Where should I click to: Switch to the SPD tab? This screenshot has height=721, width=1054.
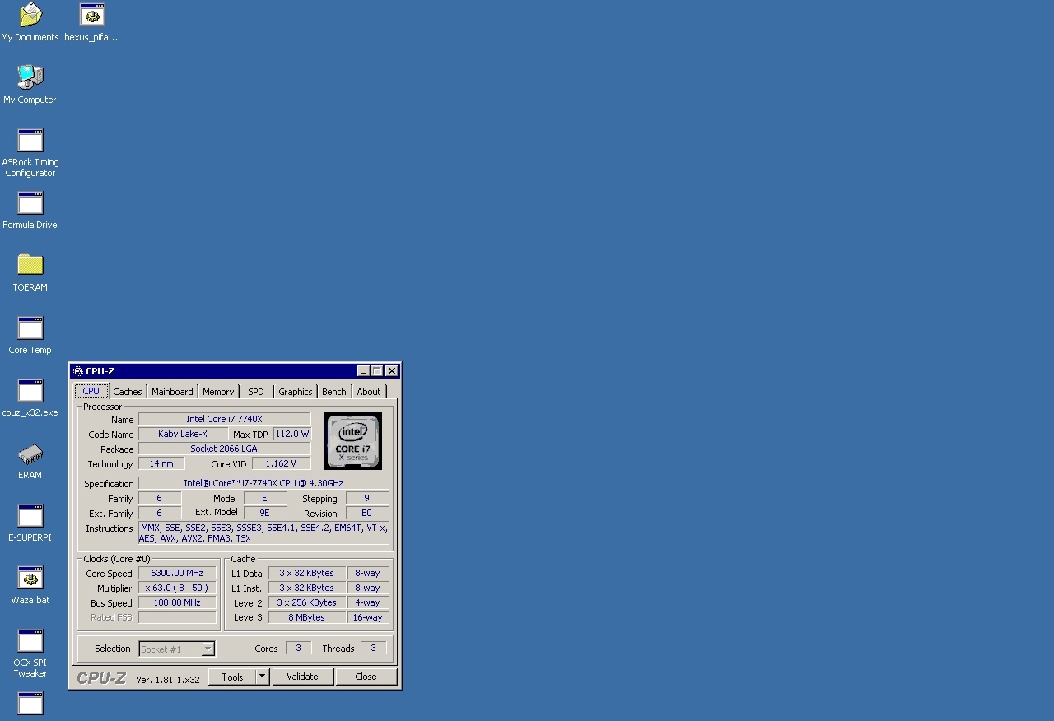click(256, 392)
